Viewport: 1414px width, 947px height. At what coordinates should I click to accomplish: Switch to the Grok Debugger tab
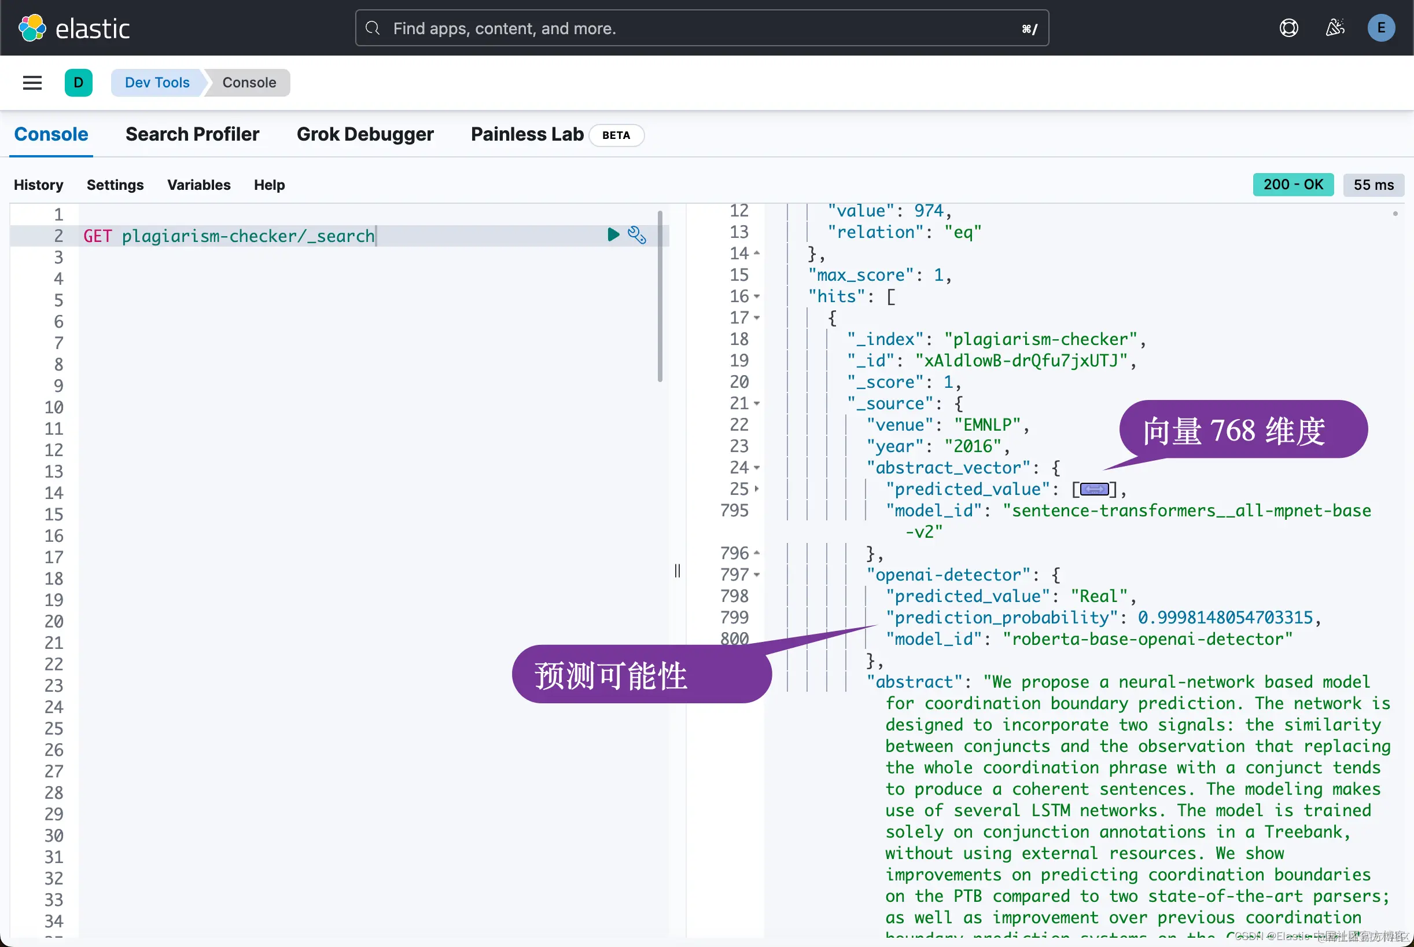click(x=364, y=134)
